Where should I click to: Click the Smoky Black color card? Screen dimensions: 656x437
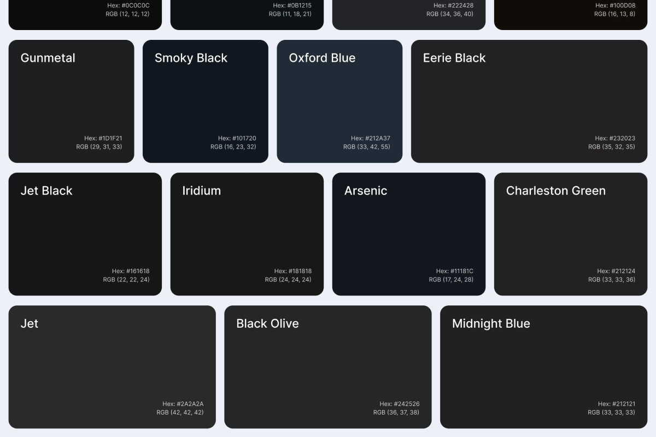(x=205, y=101)
